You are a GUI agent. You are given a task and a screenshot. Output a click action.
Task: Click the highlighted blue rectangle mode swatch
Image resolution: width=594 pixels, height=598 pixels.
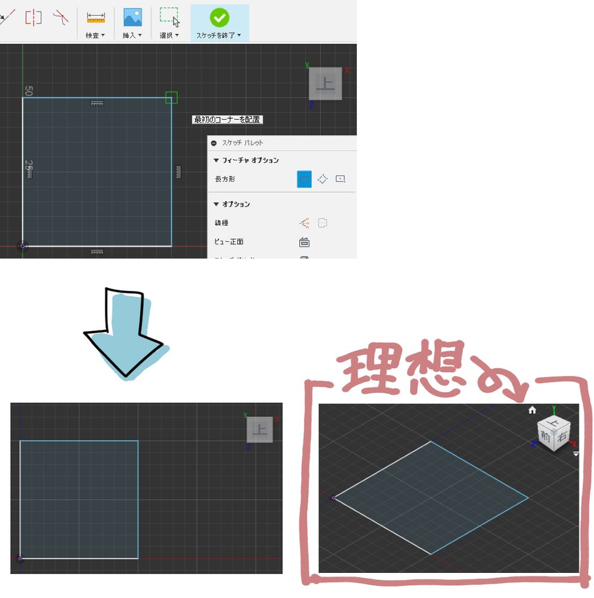[x=304, y=180]
